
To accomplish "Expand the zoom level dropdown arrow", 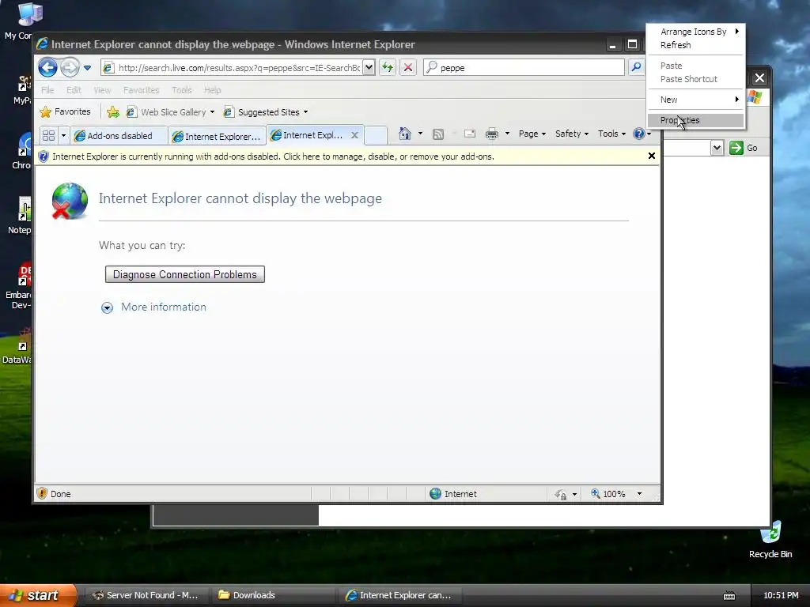I will pos(639,494).
